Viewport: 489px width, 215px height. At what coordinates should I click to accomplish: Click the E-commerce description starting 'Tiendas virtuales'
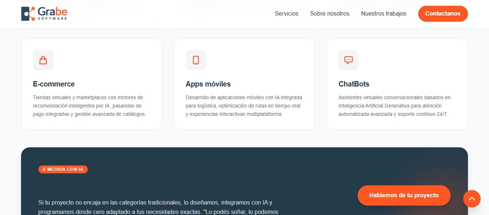[x=89, y=106]
